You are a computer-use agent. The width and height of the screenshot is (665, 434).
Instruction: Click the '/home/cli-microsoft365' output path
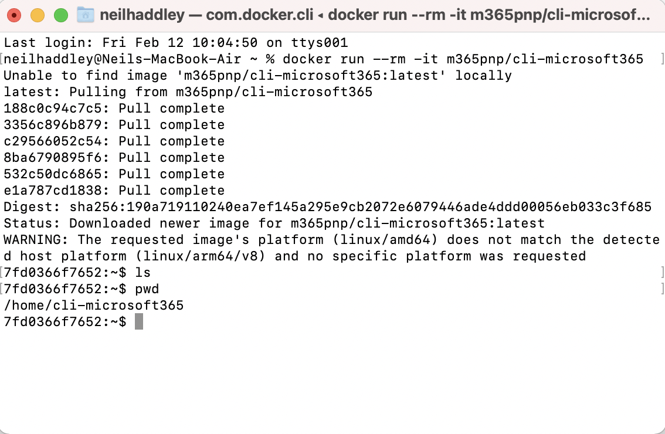pyautogui.click(x=94, y=306)
